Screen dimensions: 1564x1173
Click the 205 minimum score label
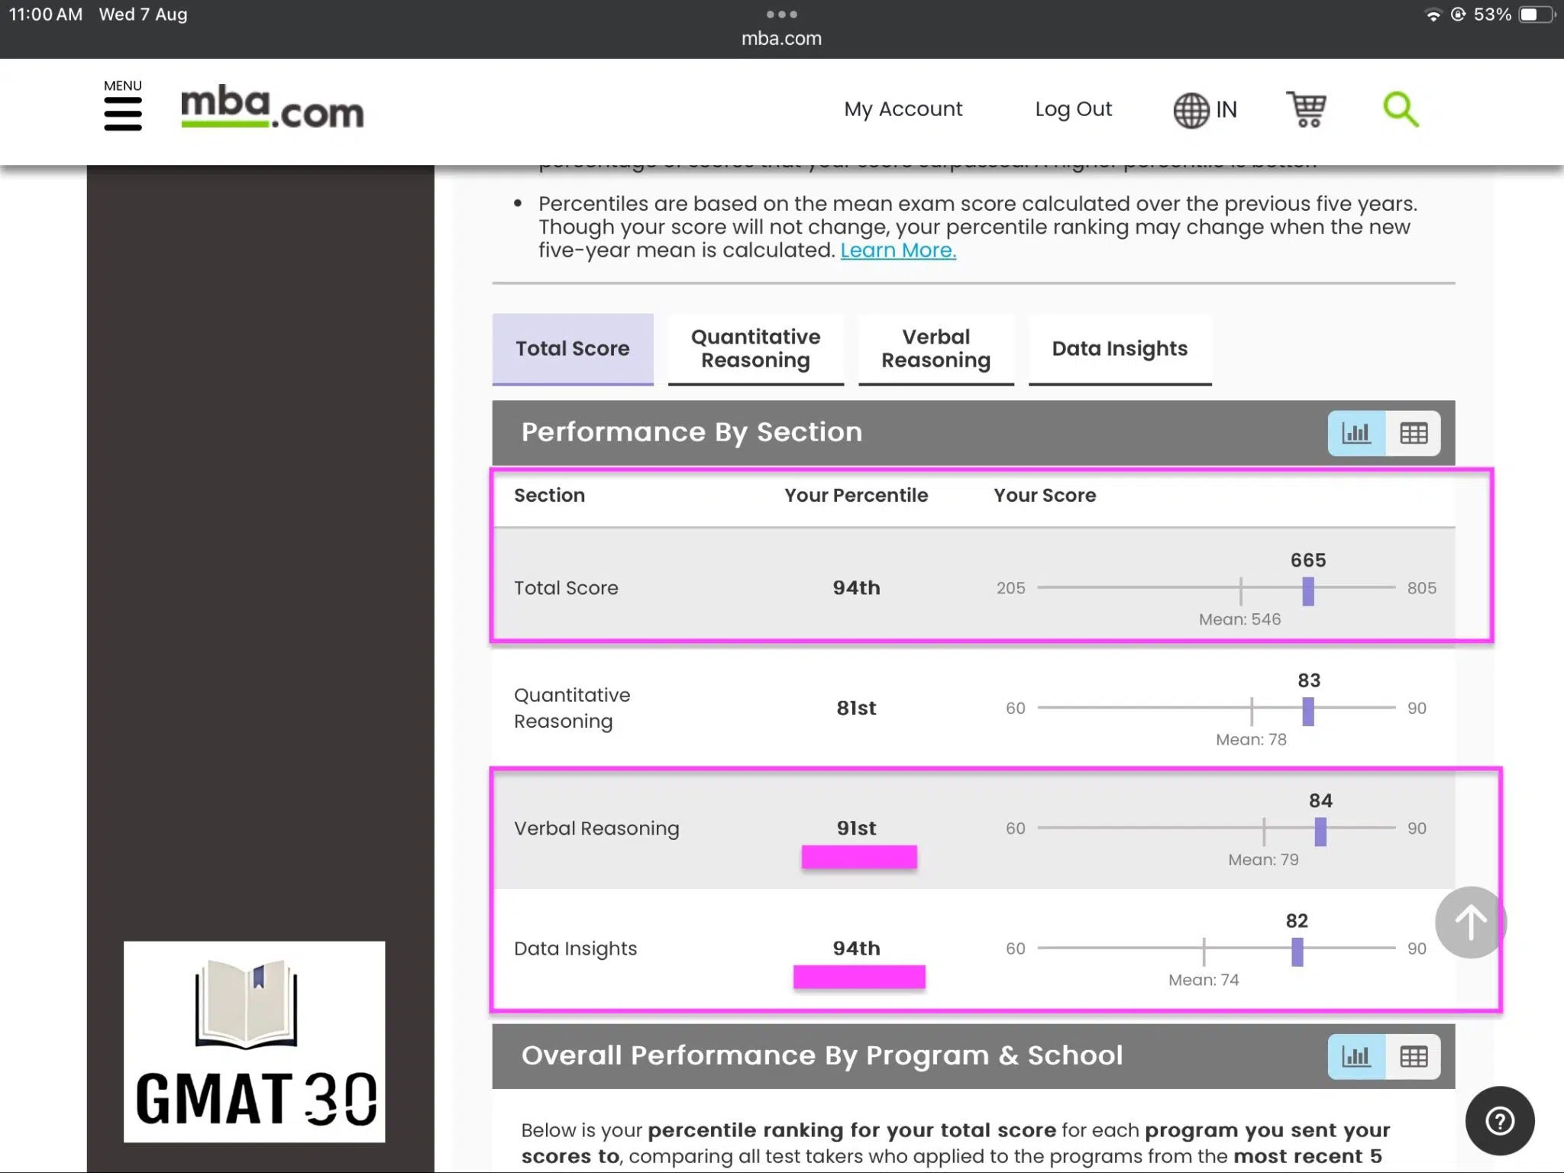pos(1010,588)
